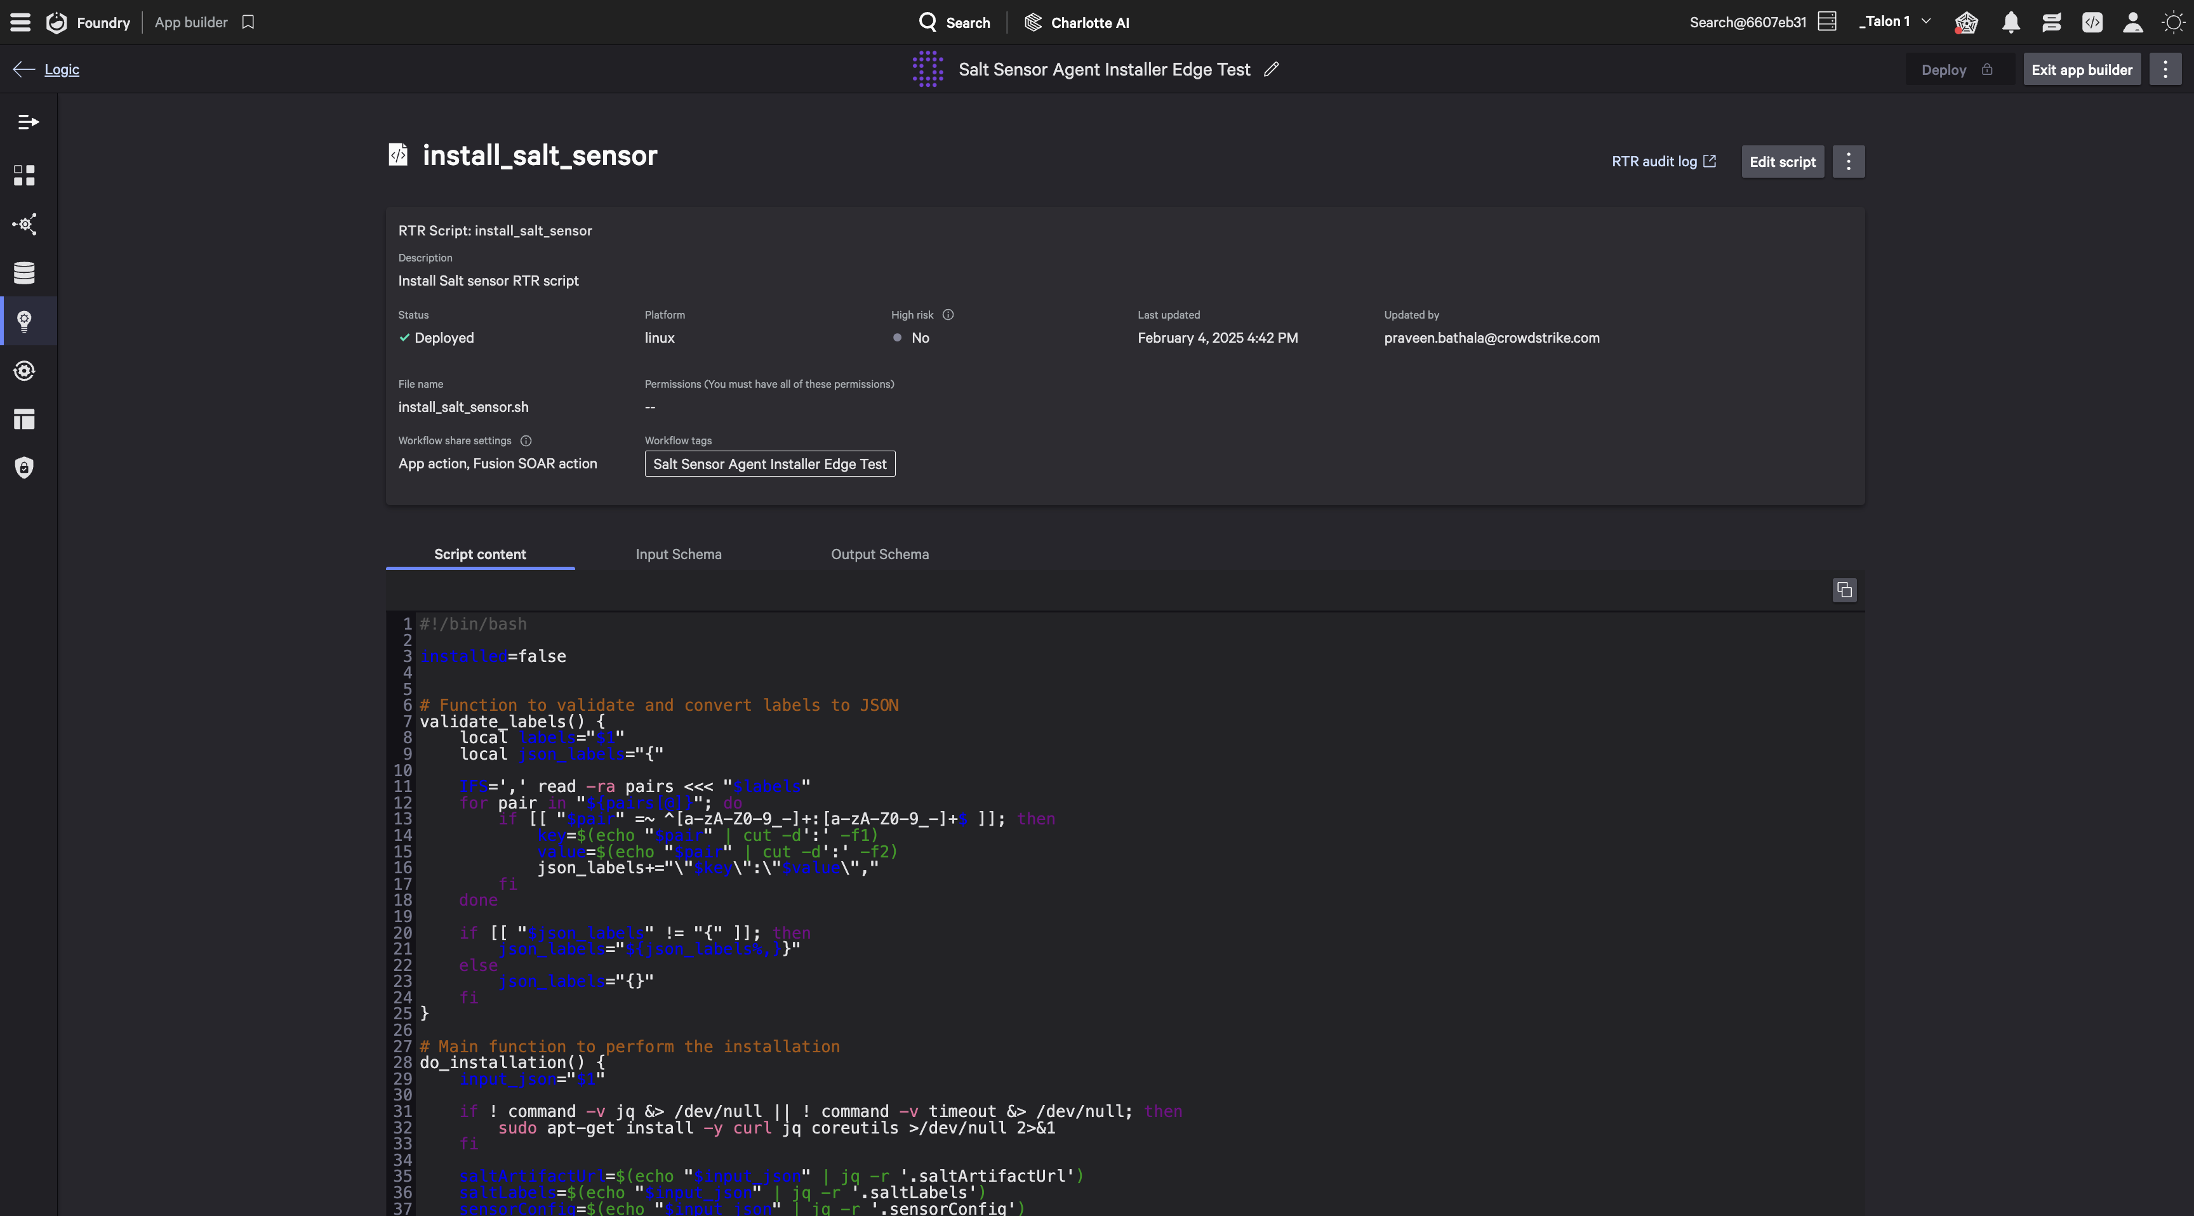Open the stacked messages icon in top bar
Viewport: 2194px width, 1216px height.
[2052, 22]
